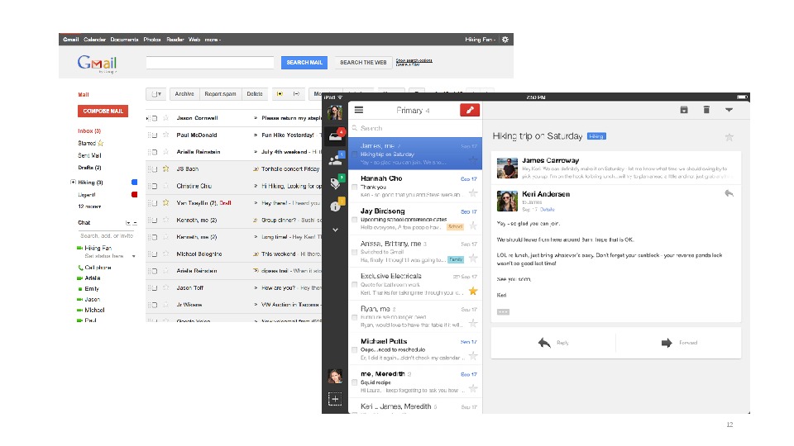Unstar the Yen Tsaylin email

pyautogui.click(x=165, y=203)
